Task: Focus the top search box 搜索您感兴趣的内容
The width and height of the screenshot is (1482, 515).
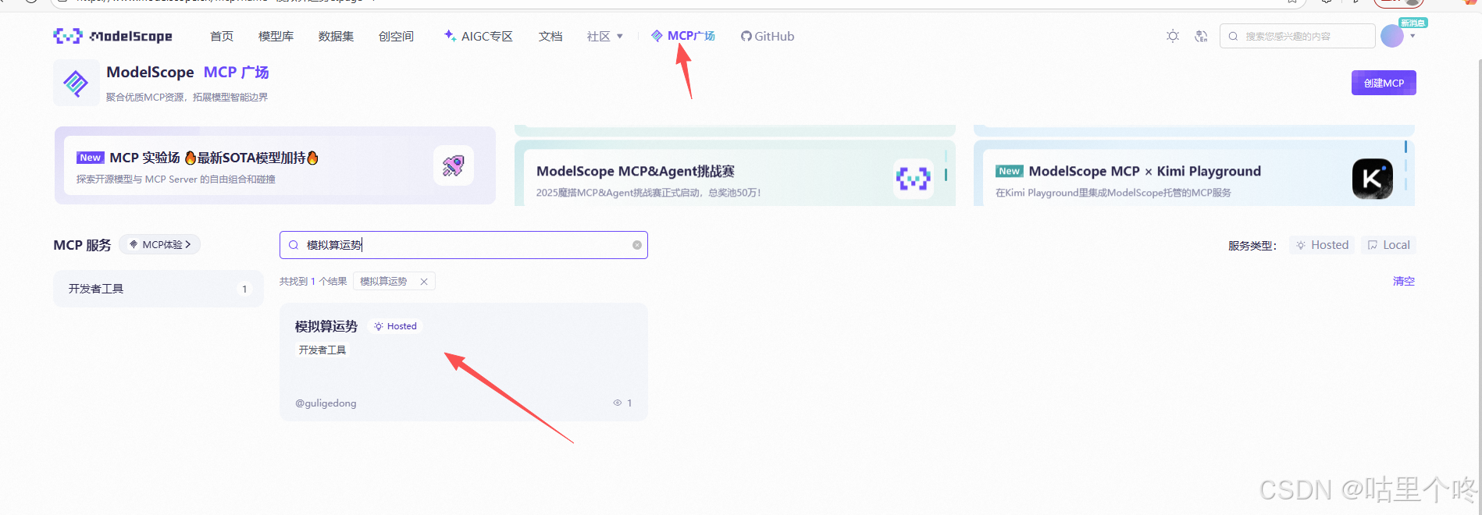Action: coord(1298,36)
